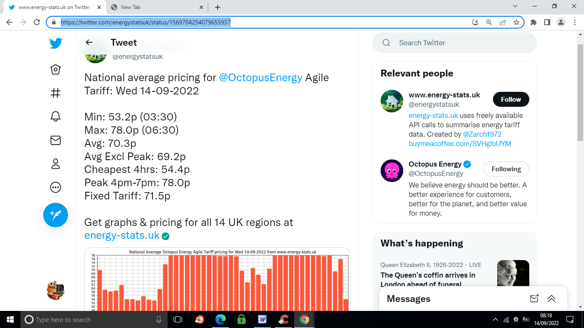Screen dimensions: 584x328
Task: Click the Search Twitter field
Action: tap(454, 43)
